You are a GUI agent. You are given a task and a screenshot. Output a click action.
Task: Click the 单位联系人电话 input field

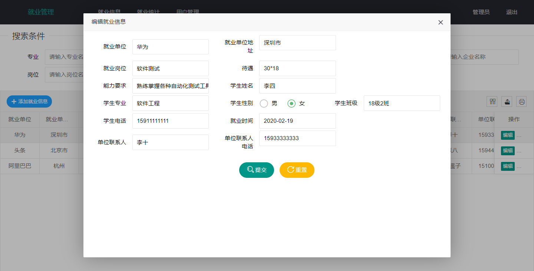[x=297, y=138]
